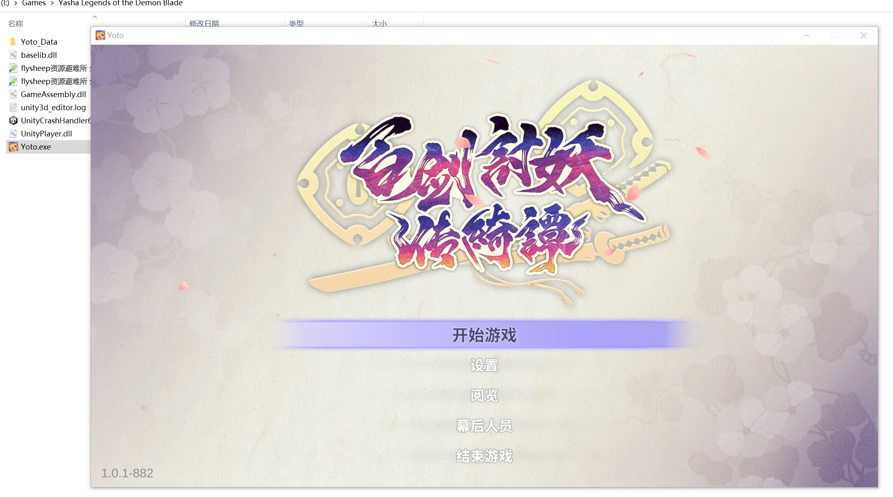The height and width of the screenshot is (497, 893).
Task: Click the sort arrow above name column
Action: pyautogui.click(x=95, y=17)
